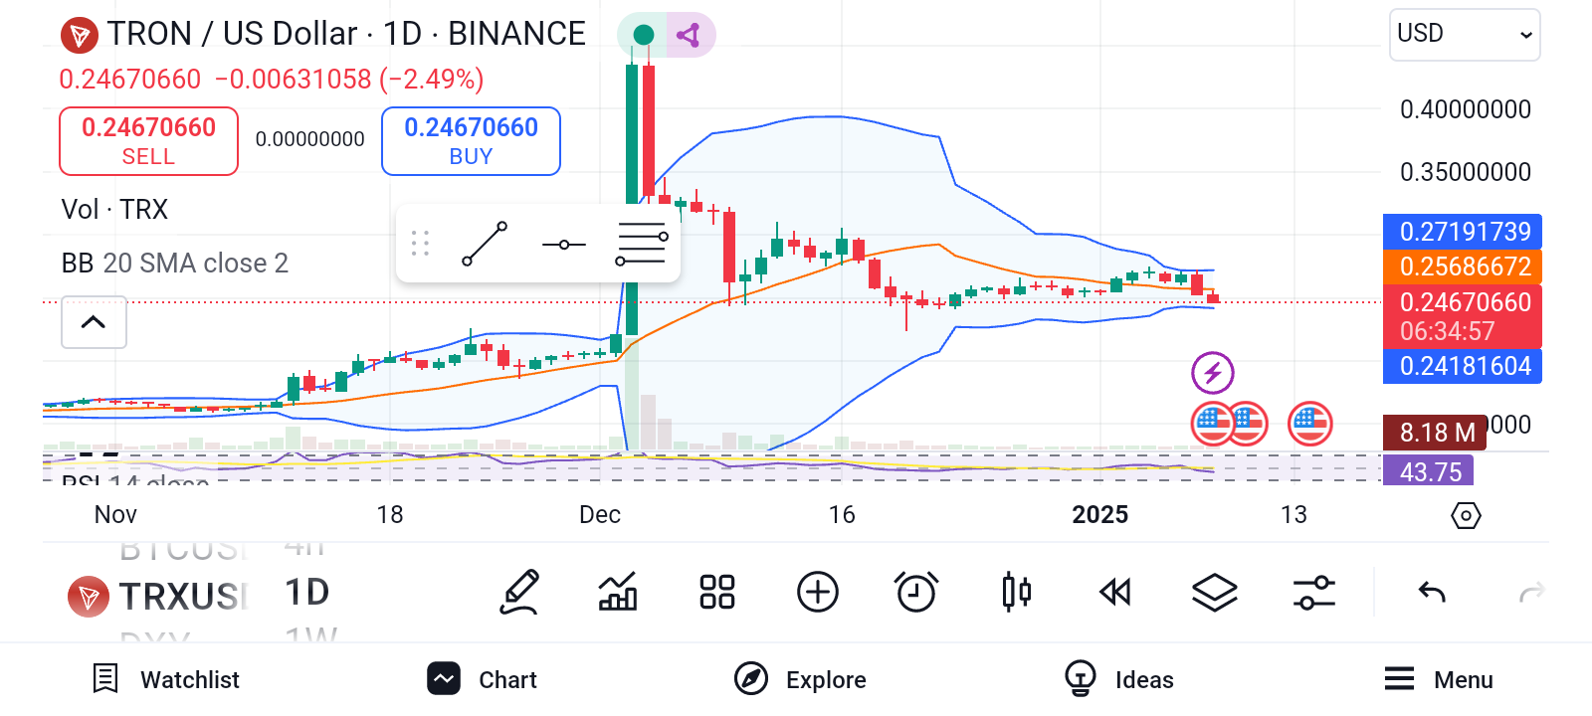Image resolution: width=1592 pixels, height=716 pixels.
Task: Open the time axis settings hexagon
Action: pos(1467,515)
